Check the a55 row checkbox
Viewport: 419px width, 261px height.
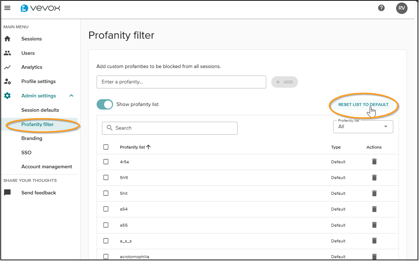point(106,225)
